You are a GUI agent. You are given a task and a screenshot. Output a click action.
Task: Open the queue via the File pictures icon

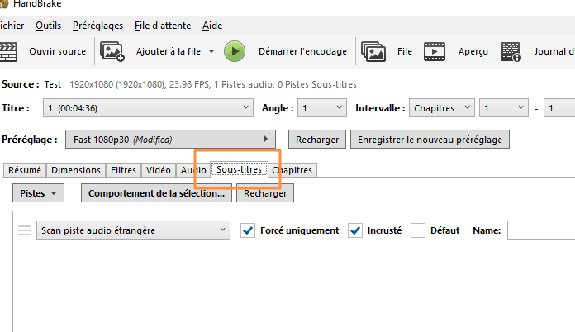pos(373,51)
